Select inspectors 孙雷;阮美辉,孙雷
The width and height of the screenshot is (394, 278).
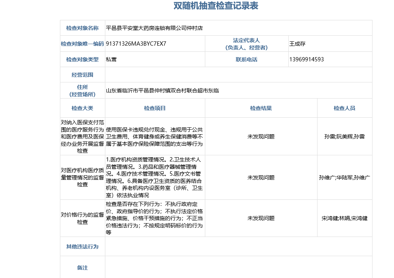[344, 137]
